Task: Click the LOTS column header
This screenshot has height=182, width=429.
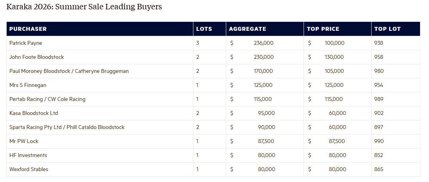Action: pyautogui.click(x=204, y=29)
